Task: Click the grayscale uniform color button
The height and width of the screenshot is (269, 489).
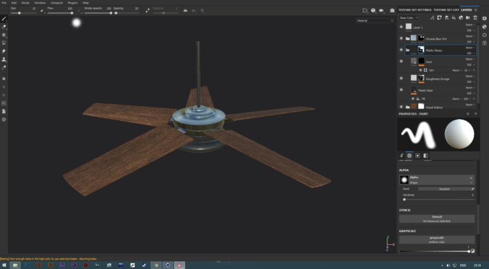Action: click(x=437, y=239)
